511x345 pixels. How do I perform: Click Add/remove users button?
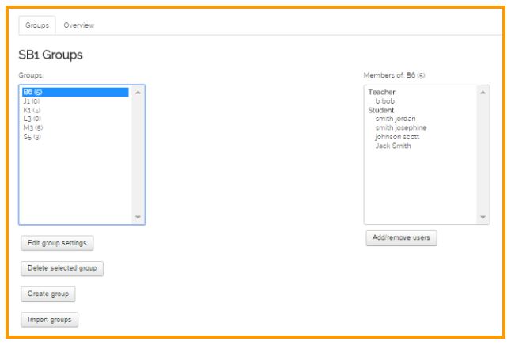(x=401, y=237)
